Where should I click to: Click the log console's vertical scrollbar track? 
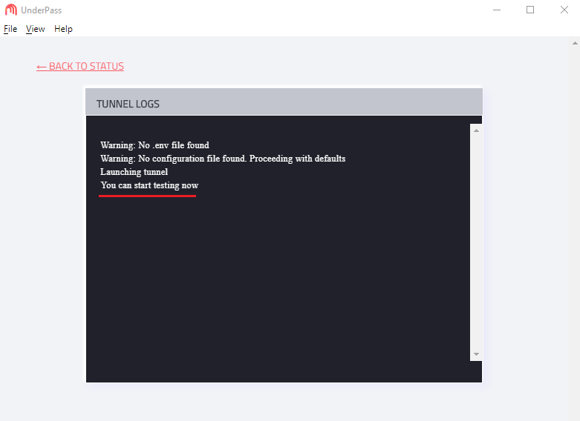click(x=476, y=242)
